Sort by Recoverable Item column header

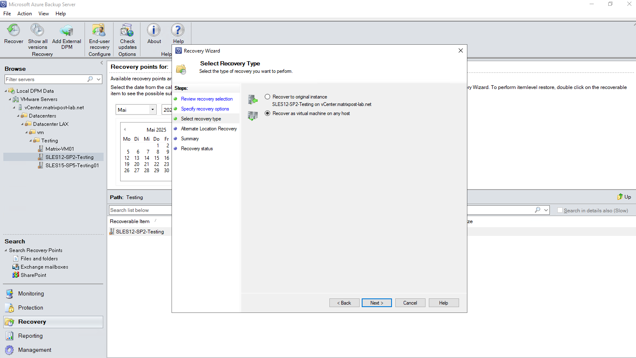(130, 221)
